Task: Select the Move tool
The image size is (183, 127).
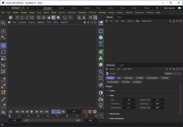Action: [x=3, y=46]
